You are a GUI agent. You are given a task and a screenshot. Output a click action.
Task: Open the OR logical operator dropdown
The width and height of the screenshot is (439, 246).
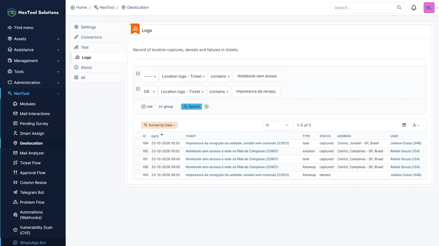[x=150, y=92]
